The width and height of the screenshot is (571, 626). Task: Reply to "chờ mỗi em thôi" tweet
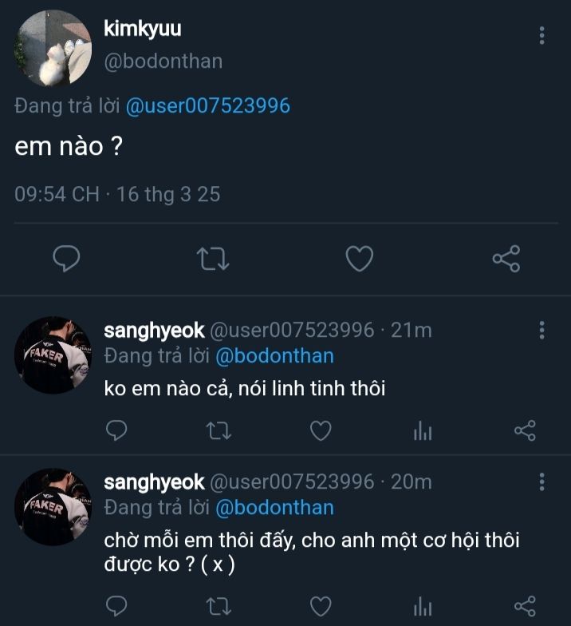tap(116, 605)
